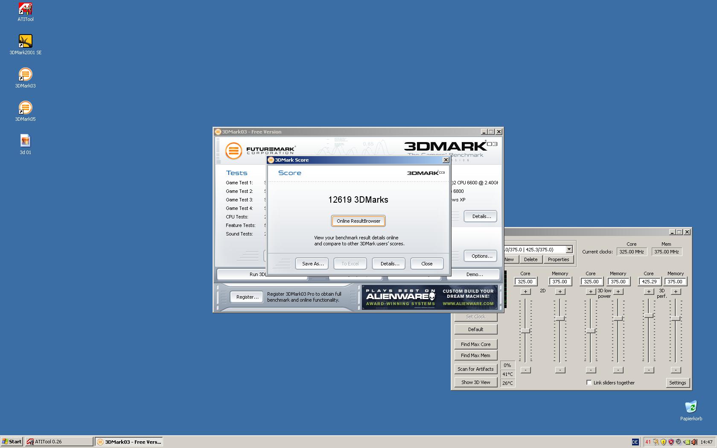The height and width of the screenshot is (448, 717).
Task: Open the ATITool profile dropdown arrow
Action: [569, 249]
